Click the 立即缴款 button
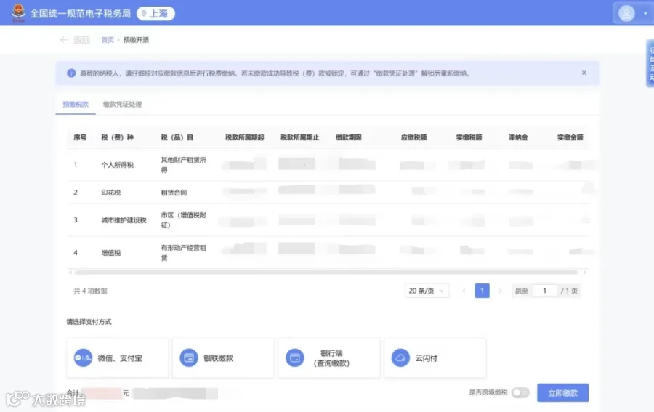The height and width of the screenshot is (412, 654). (x=562, y=393)
